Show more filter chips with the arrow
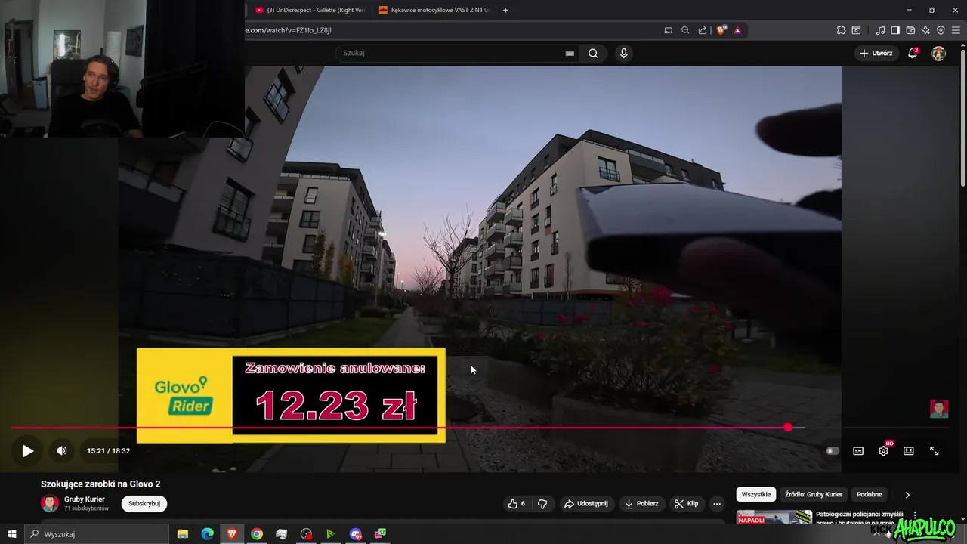Image resolution: width=967 pixels, height=544 pixels. pyautogui.click(x=907, y=495)
